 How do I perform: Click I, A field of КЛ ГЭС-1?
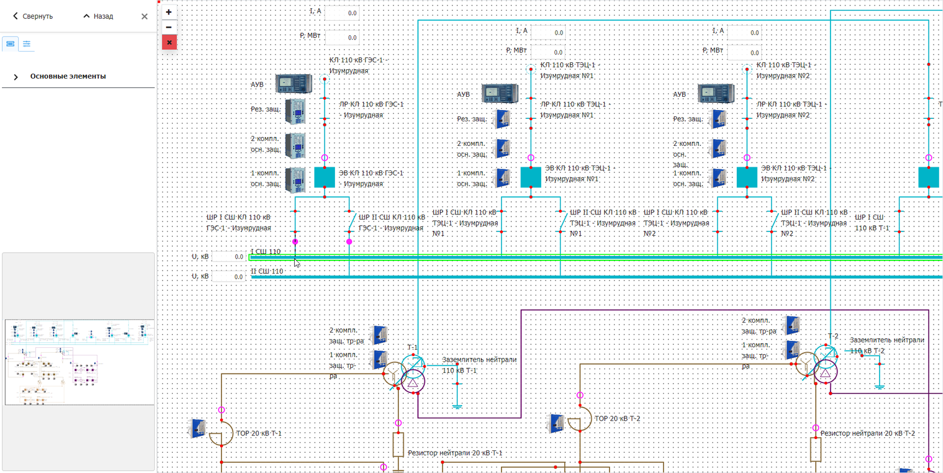tap(341, 13)
